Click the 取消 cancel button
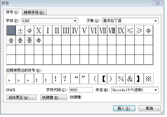Image resolution: width=167 pixels, height=117 pixels. [x=150, y=108]
